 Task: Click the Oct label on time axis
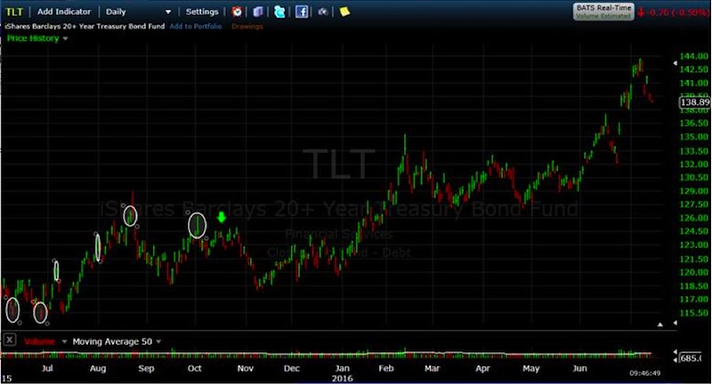click(194, 368)
